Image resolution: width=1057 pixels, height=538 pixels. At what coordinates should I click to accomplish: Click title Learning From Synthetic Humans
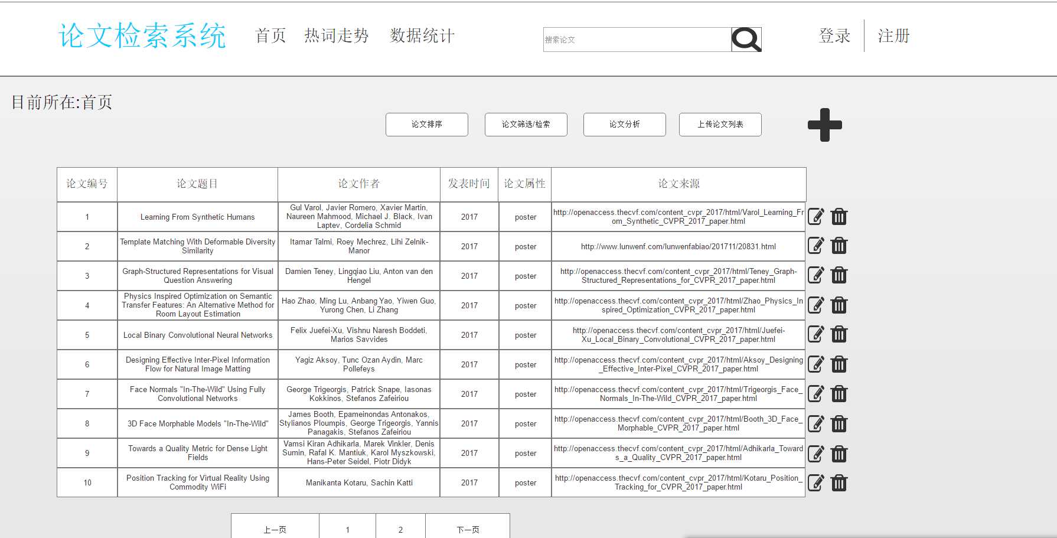pyautogui.click(x=198, y=217)
